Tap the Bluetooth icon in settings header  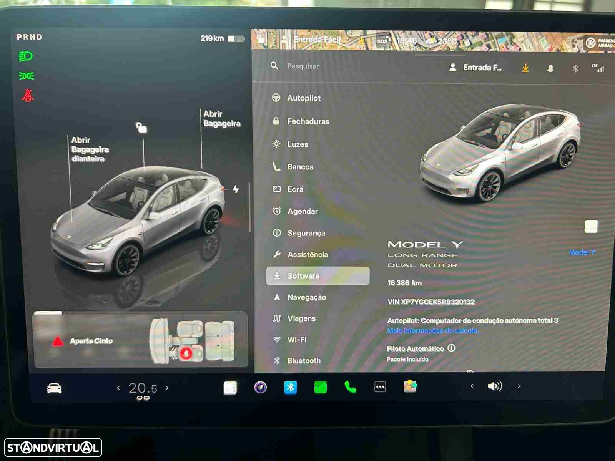coord(575,68)
